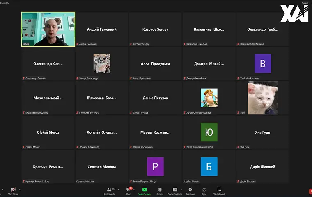This screenshot has width=312, height=197.
Task: Toggle Show Captions on
Action: click(x=175, y=190)
